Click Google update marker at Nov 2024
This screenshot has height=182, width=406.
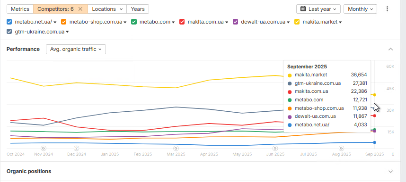pyautogui.click(x=44, y=148)
